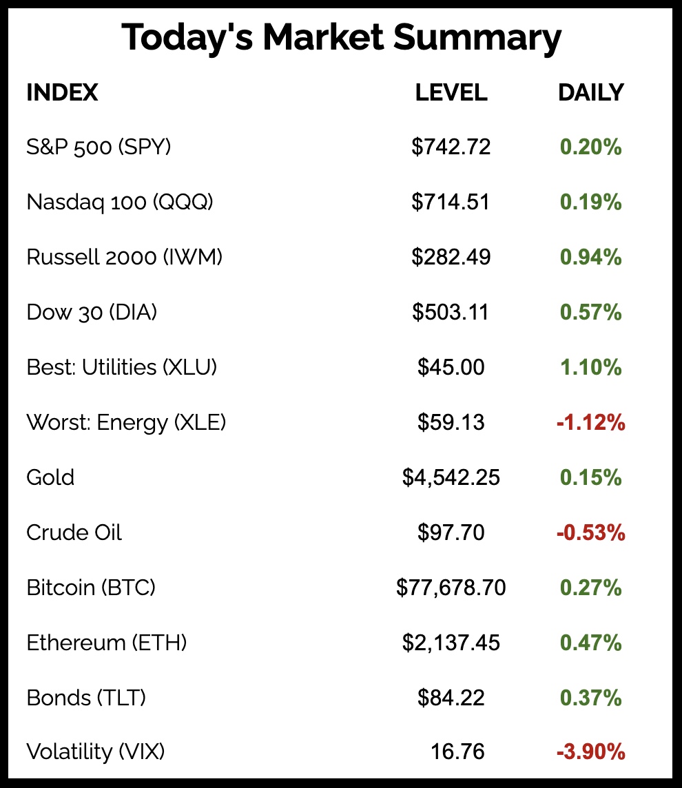This screenshot has width=682, height=788.
Task: Select the LEVEL column header
Action: pos(451,92)
